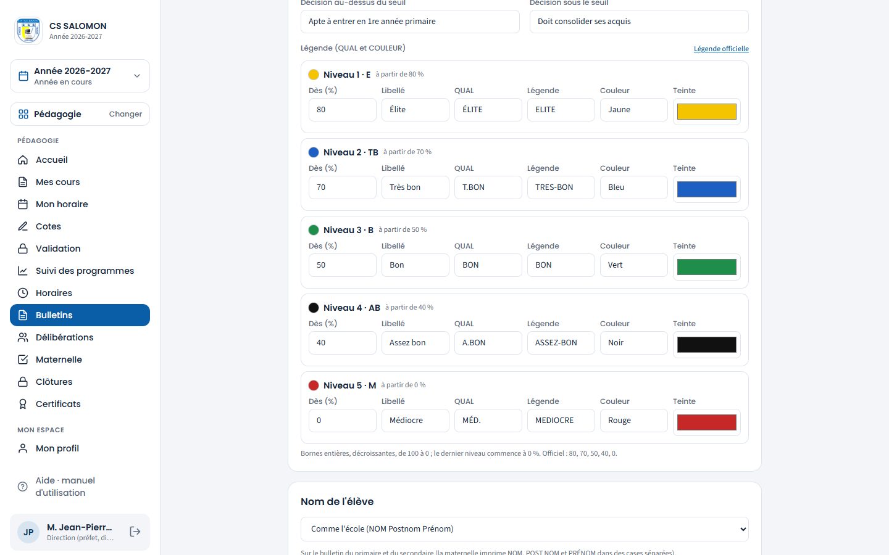
Task: Expand the Année 2026-2027 year selector
Action: click(80, 76)
